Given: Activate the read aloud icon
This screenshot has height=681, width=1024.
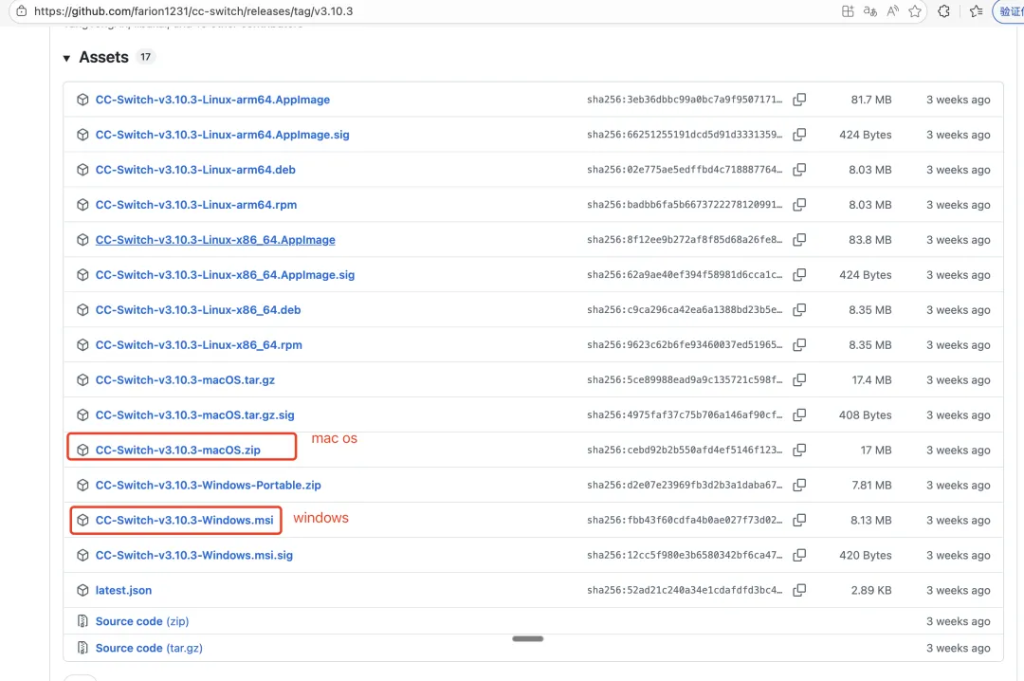Looking at the screenshot, I should (x=893, y=11).
